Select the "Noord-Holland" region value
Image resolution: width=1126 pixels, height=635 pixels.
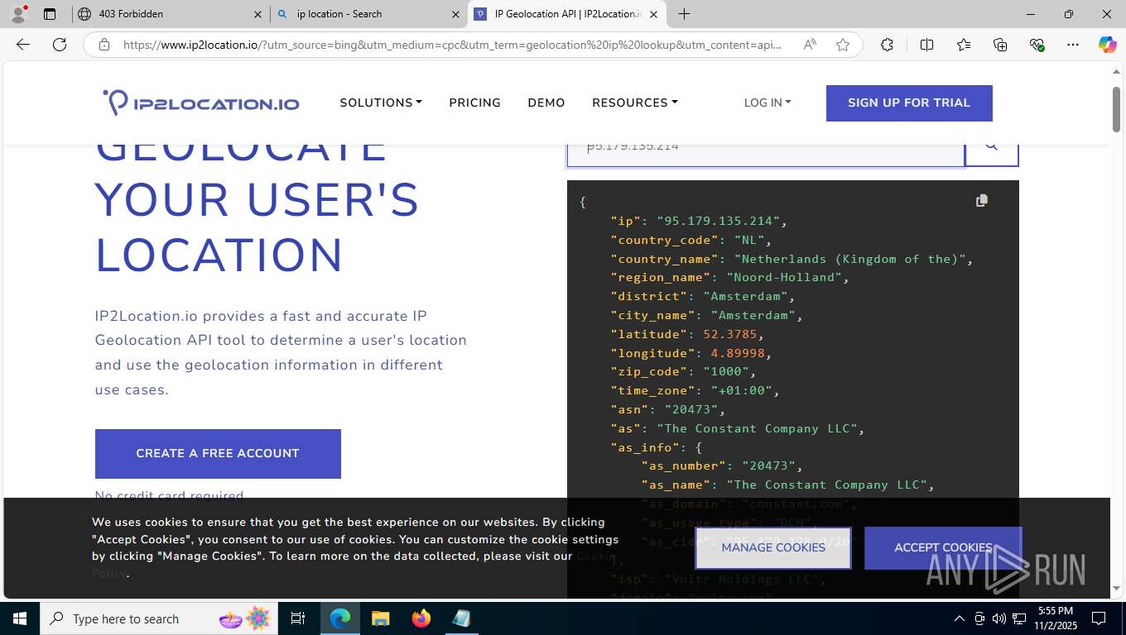784,277
